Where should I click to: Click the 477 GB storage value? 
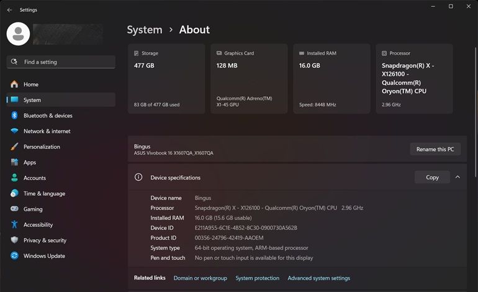pos(144,65)
